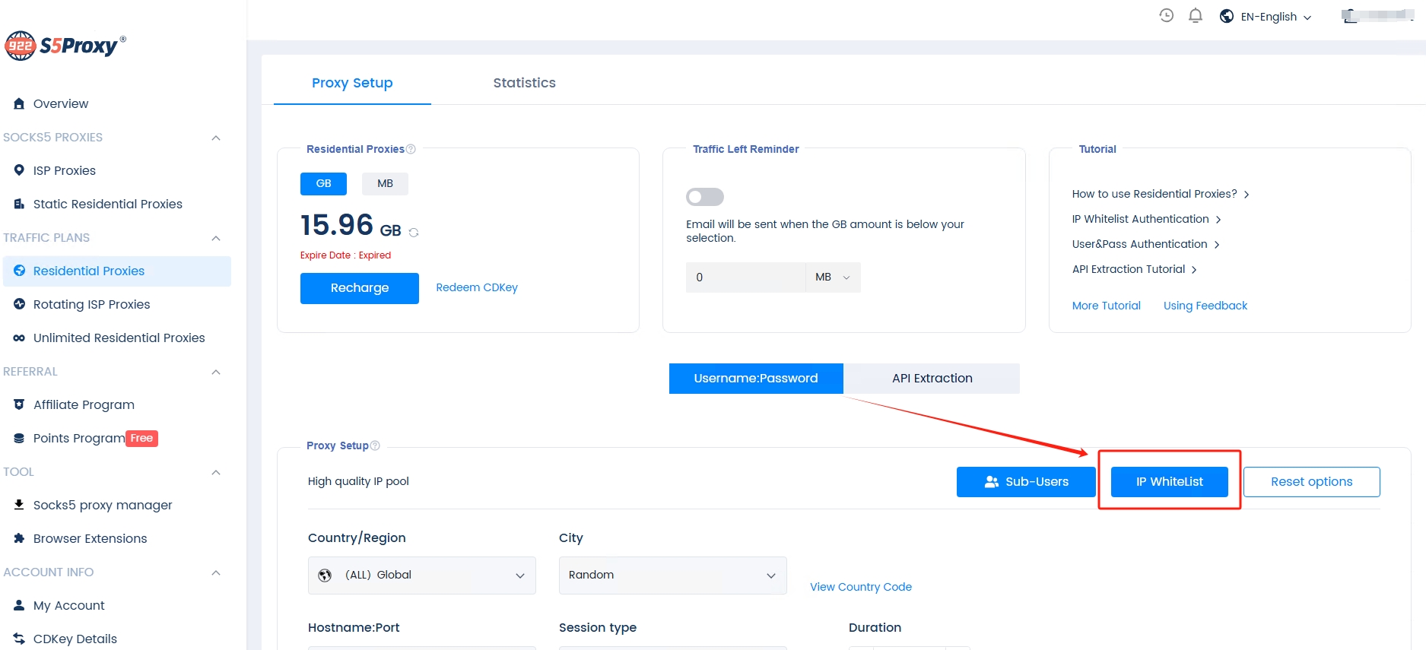This screenshot has width=1426, height=650.
Task: Open the Country/Region dropdown
Action: pyautogui.click(x=421, y=575)
